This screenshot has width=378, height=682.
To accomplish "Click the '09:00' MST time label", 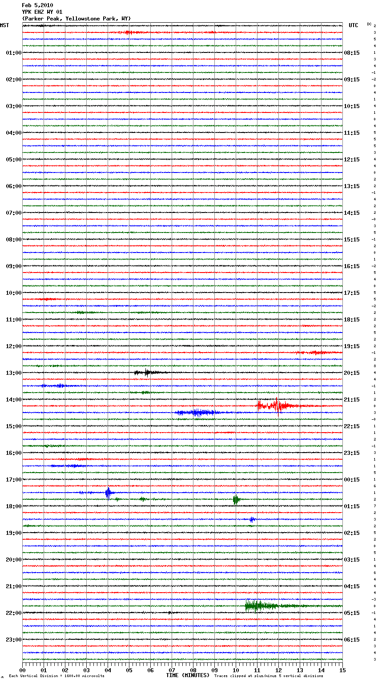I will point(14,266).
